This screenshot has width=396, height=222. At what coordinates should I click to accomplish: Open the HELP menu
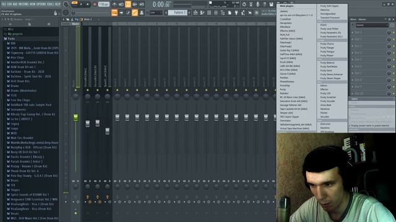(58, 4)
